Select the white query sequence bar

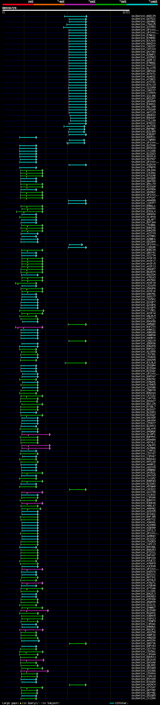pyautogui.click(x=66, y=11)
